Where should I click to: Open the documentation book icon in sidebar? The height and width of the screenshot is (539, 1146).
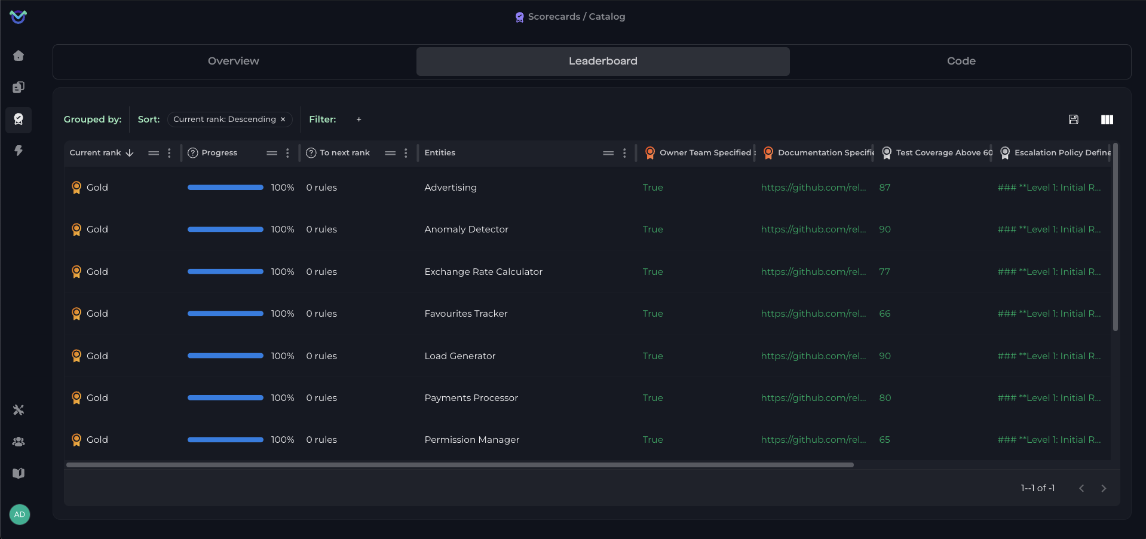point(19,473)
